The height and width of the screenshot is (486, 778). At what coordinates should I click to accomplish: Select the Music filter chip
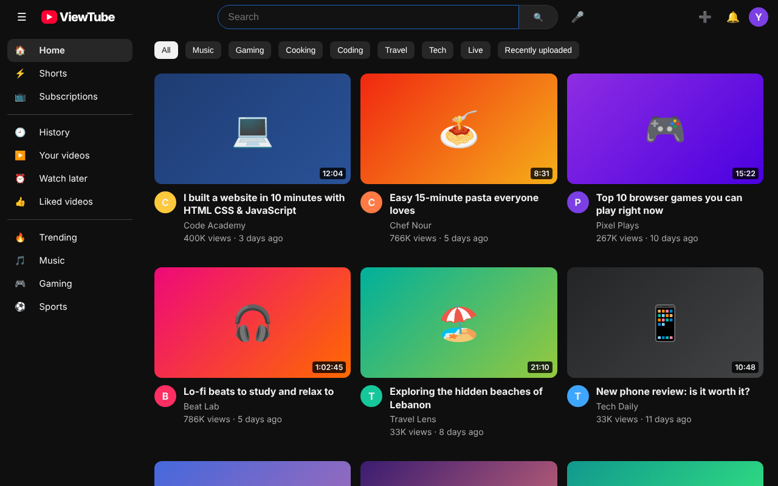pyautogui.click(x=203, y=50)
